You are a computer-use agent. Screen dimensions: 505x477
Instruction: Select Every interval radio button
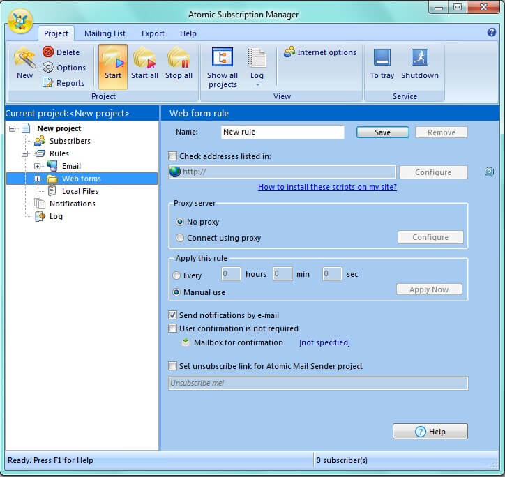tap(176, 275)
